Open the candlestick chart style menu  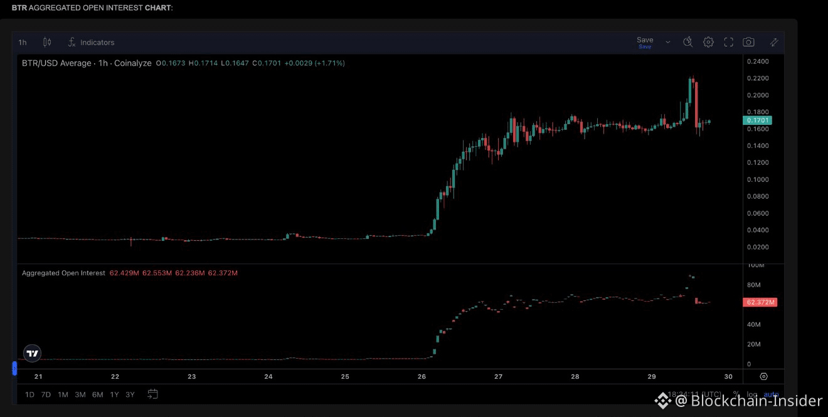(x=47, y=43)
